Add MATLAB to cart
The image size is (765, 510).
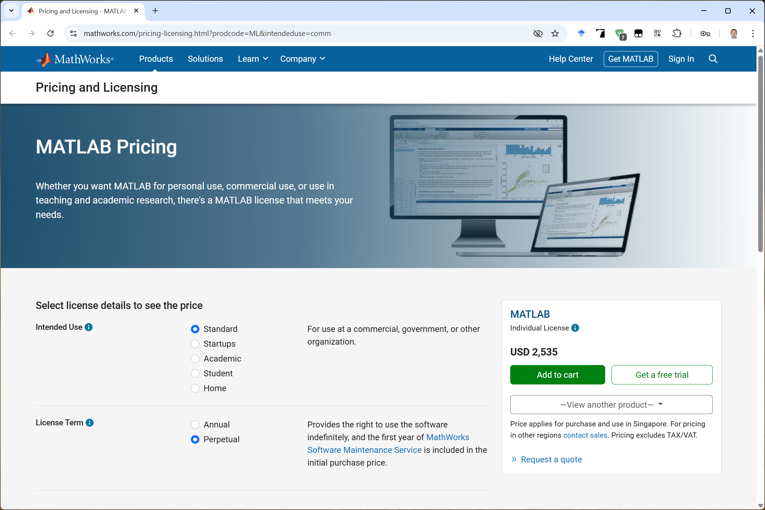click(x=558, y=375)
